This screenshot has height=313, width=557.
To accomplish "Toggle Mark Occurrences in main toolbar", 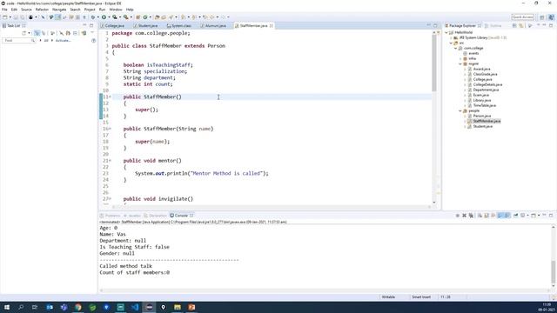I will [57, 17].
